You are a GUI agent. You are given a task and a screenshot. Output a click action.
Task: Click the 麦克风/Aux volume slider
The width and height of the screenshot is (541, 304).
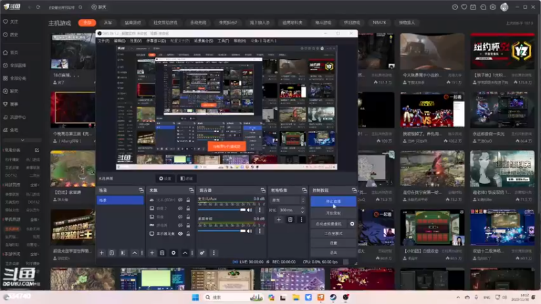tap(222, 210)
